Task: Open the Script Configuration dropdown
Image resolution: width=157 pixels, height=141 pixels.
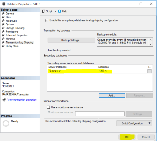Action: pos(149,123)
